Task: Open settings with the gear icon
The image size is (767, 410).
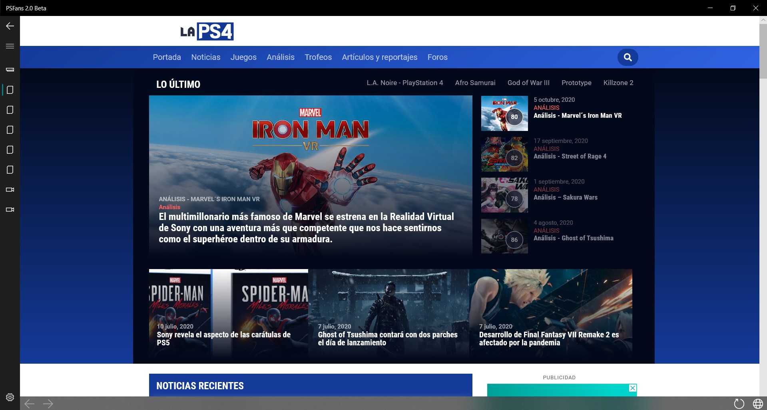Action: 10,397
